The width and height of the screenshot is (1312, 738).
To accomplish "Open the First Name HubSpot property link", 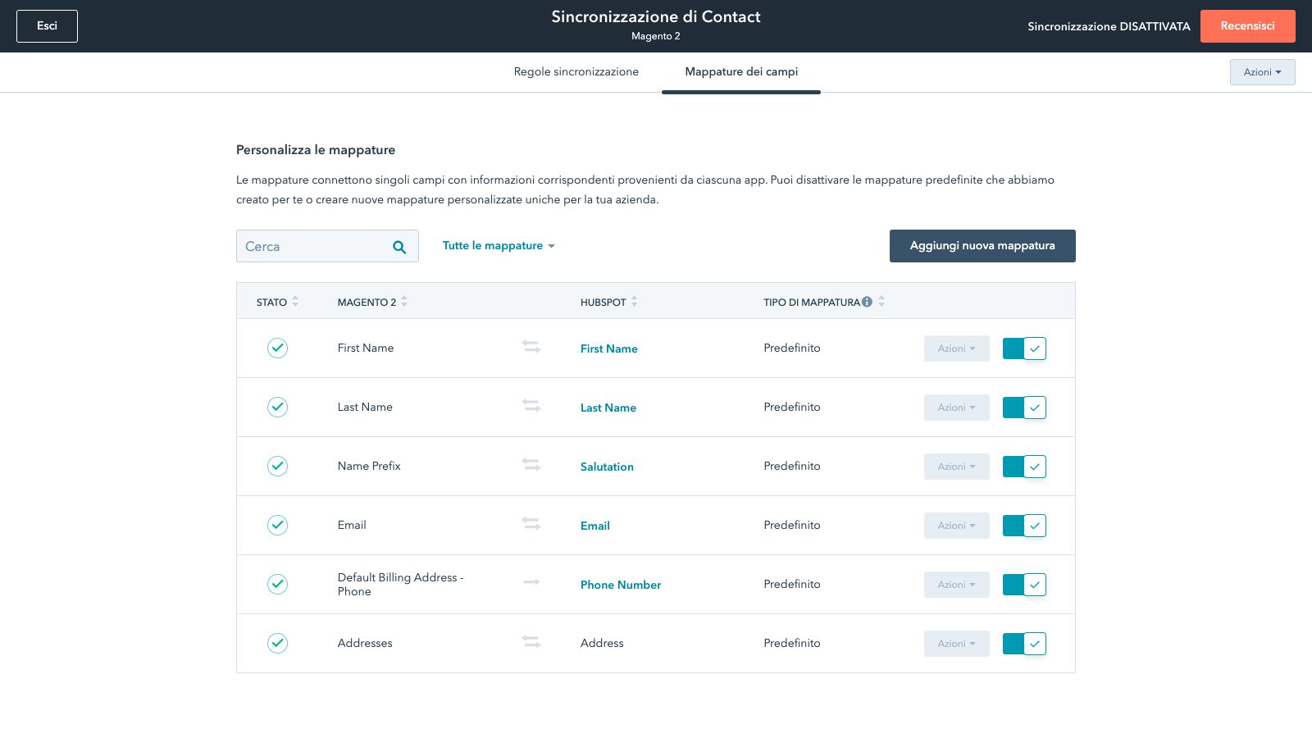I will pos(609,348).
